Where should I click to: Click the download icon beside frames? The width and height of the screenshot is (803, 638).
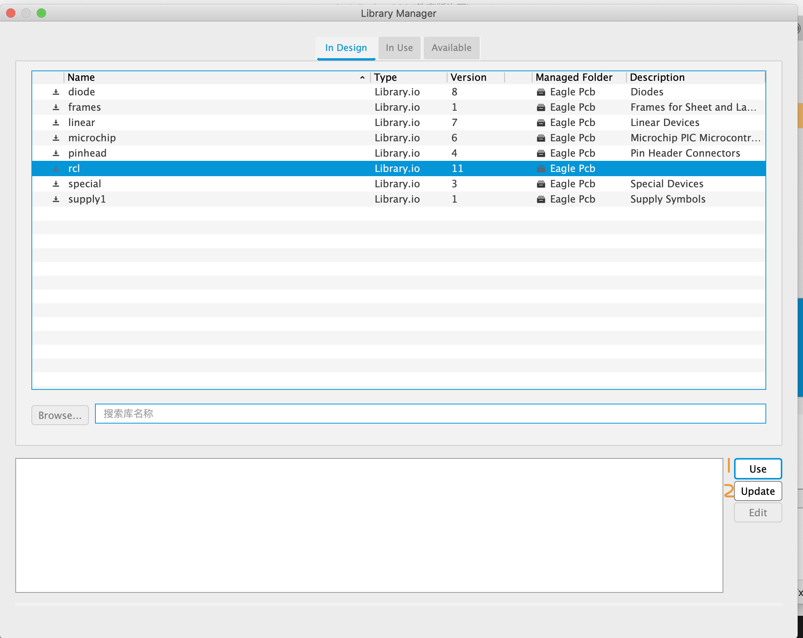point(56,107)
